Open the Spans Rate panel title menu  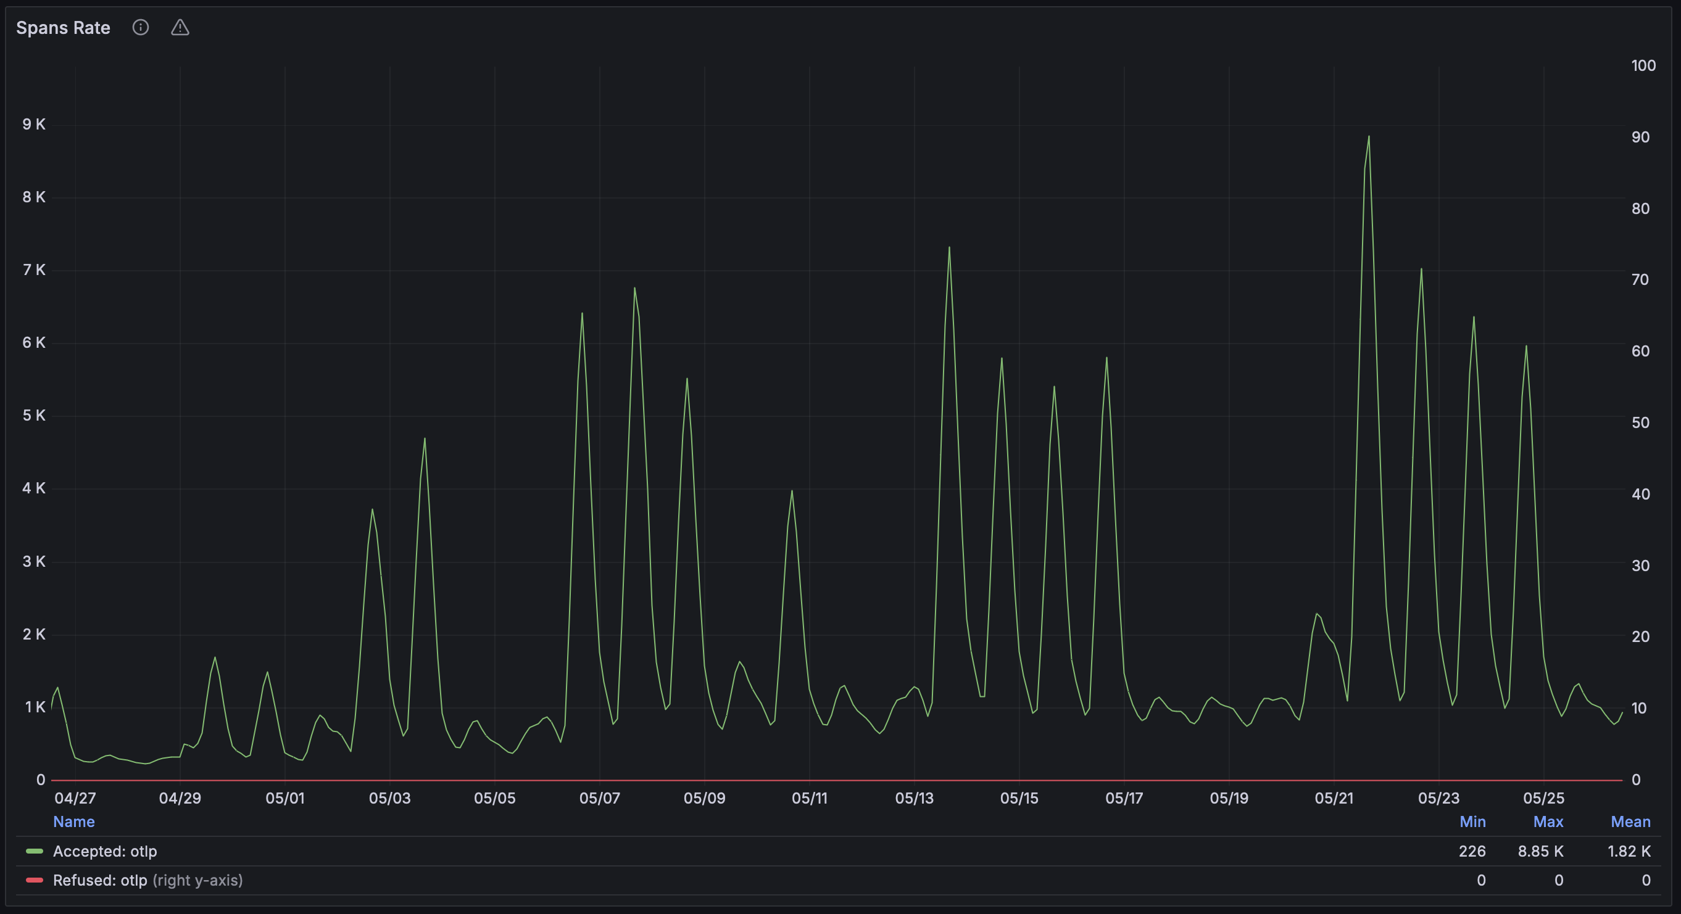tap(63, 28)
